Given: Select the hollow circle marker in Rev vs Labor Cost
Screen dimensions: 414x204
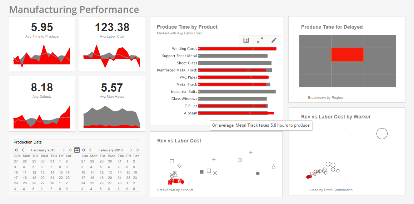Looking at the screenshot, I should point(240,160).
